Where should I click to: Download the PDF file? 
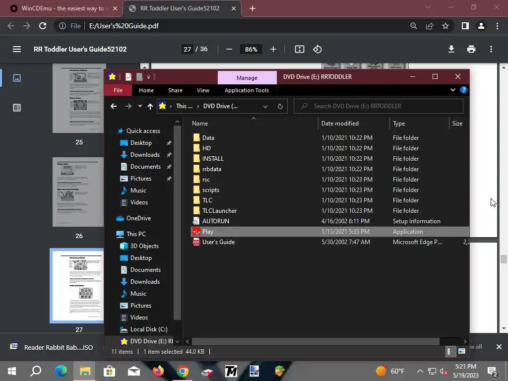tap(451, 49)
